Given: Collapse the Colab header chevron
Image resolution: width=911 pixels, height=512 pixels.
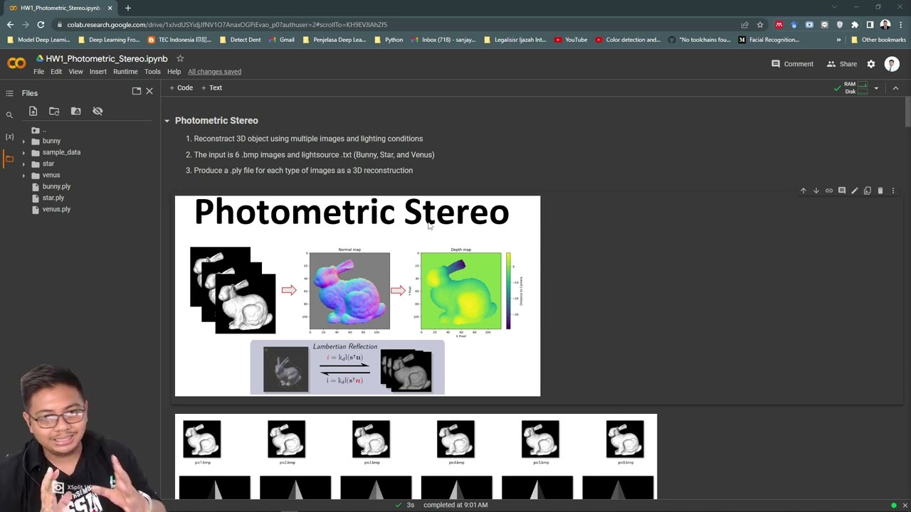Looking at the screenshot, I should (x=895, y=88).
